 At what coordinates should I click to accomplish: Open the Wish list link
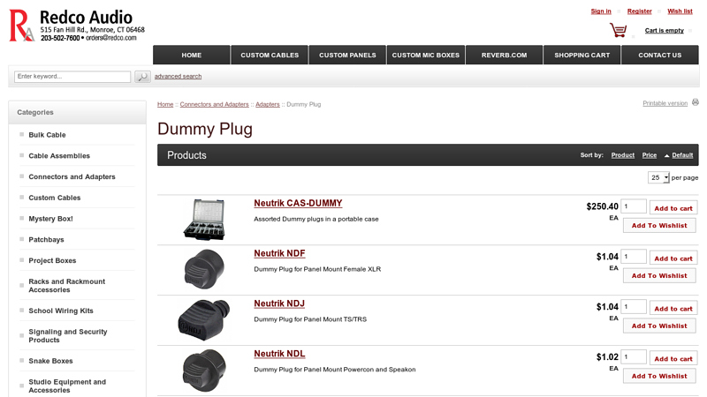[680, 11]
